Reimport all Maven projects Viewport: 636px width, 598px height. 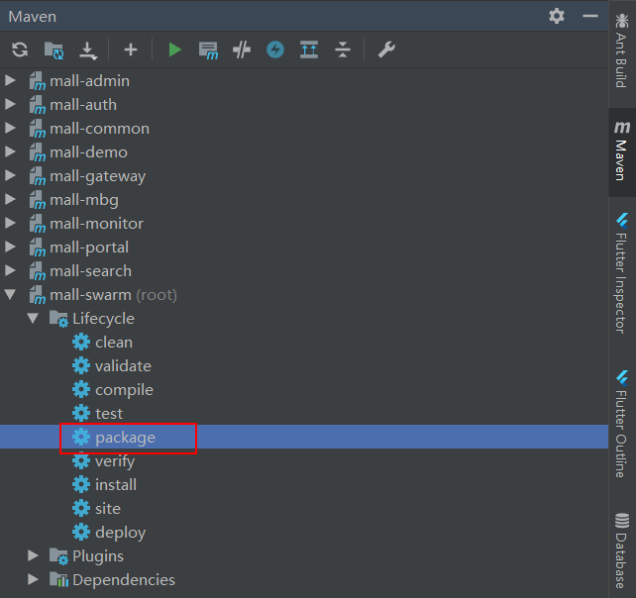pos(20,50)
